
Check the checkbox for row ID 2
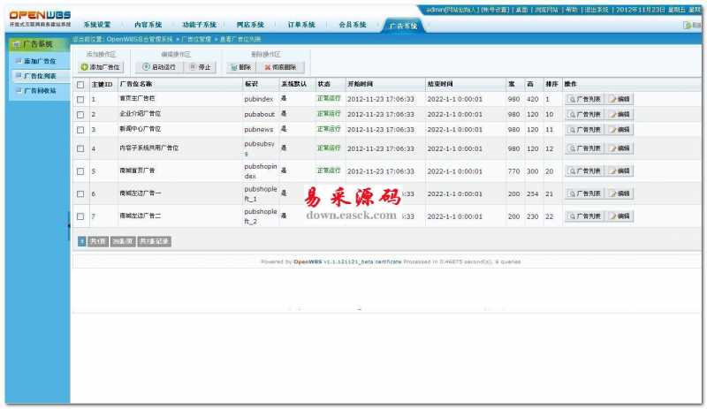[x=80, y=115]
